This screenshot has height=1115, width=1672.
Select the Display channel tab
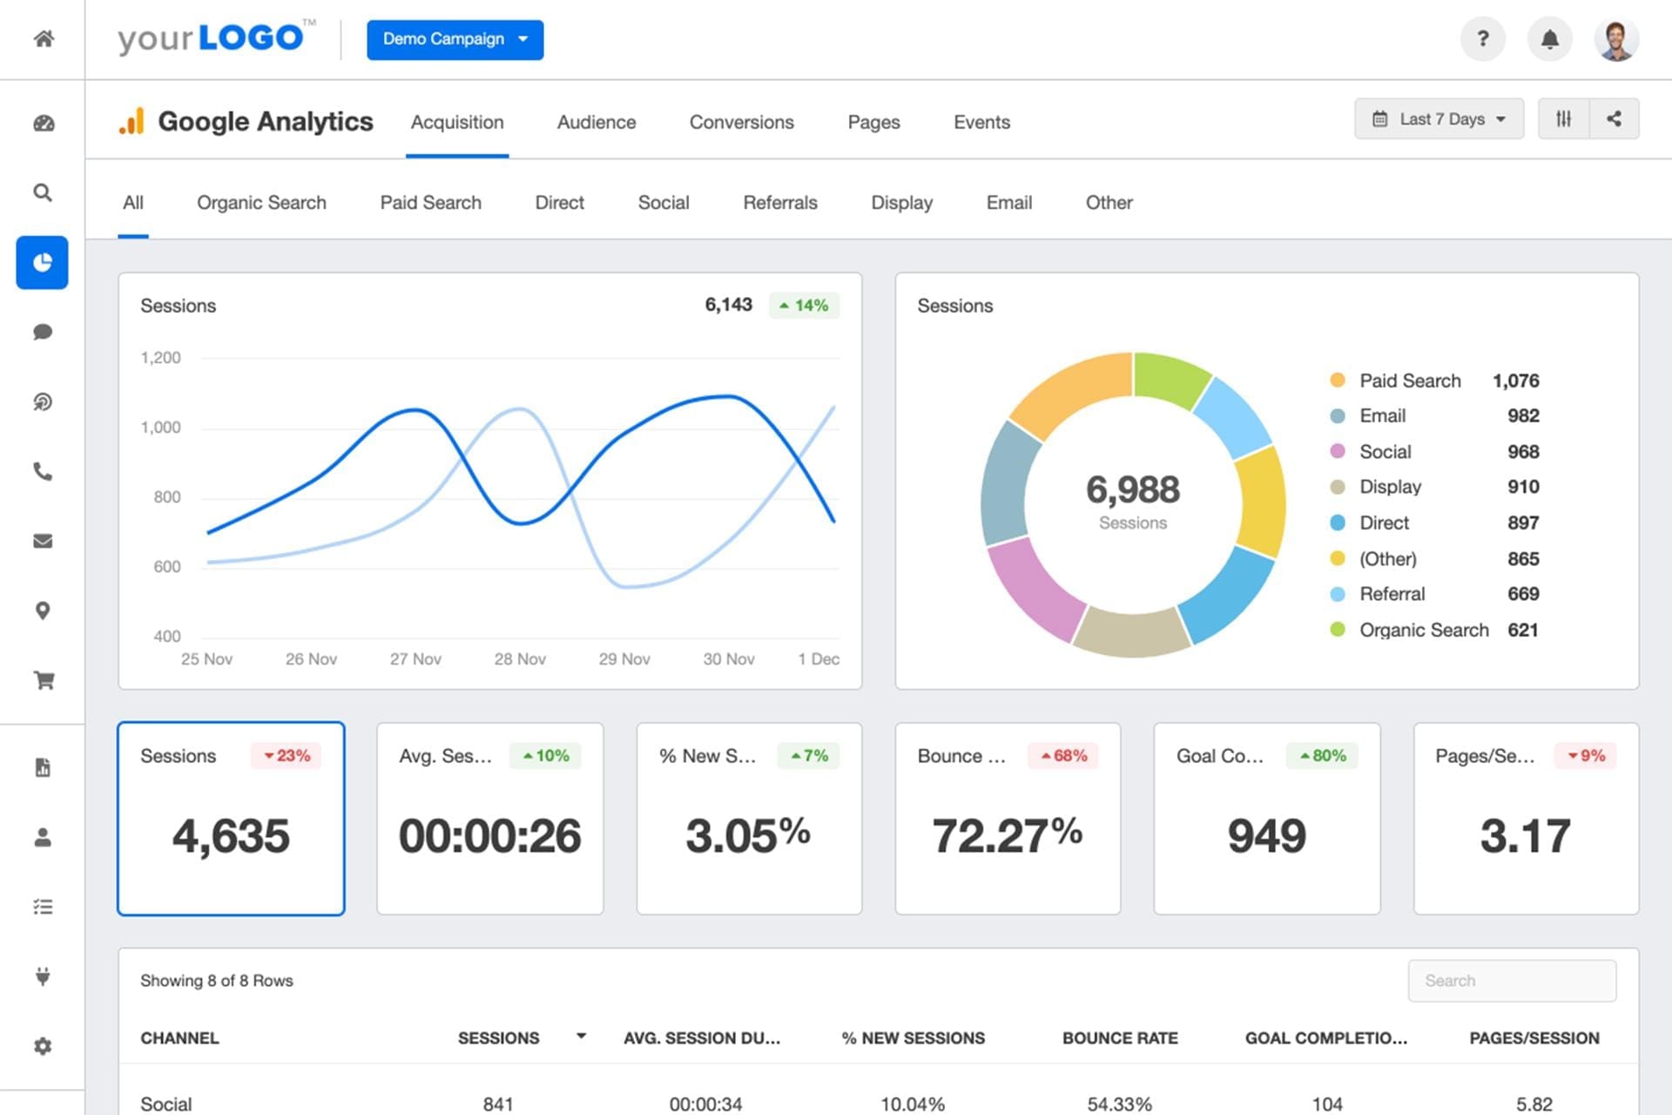[901, 203]
